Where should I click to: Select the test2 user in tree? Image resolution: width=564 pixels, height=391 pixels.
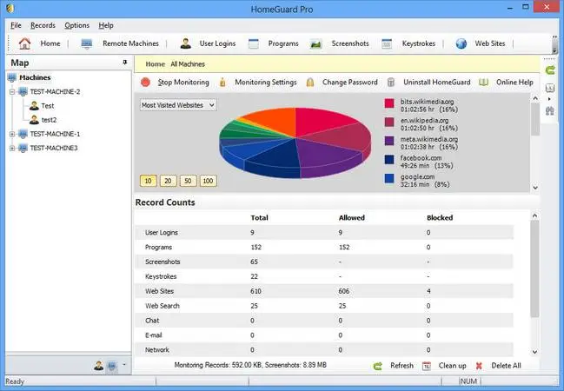pyautogui.click(x=49, y=120)
